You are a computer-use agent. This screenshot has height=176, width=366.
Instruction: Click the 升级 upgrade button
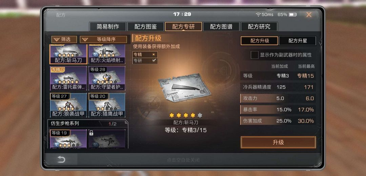278,142
